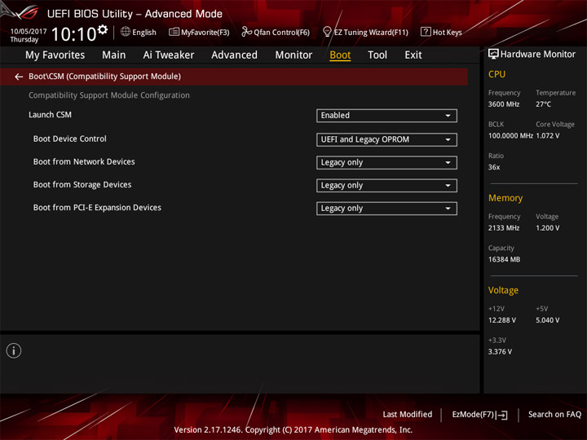Open the Ai Tweaker tab
587x440 pixels.
[169, 55]
